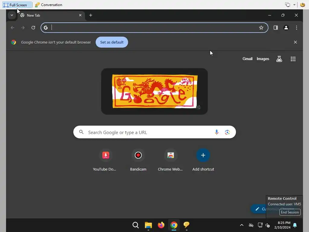This screenshot has height=232, width=309.
Task: Click the Search Google or type a URL box
Action: (x=154, y=132)
